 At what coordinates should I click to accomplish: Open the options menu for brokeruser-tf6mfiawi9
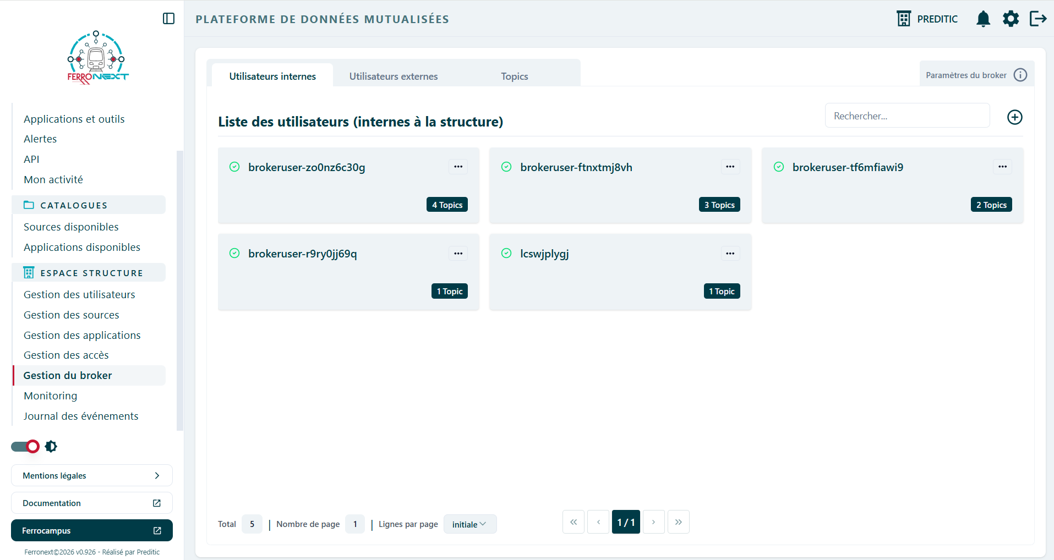[1002, 167]
